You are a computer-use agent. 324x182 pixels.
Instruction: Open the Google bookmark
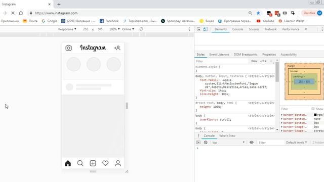coord(49,21)
